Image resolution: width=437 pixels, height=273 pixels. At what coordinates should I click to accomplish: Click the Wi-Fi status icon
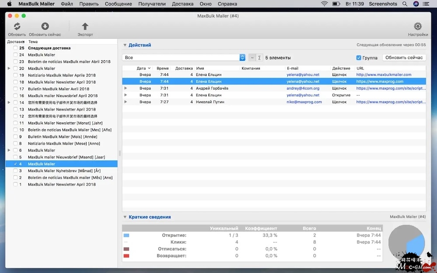click(x=324, y=4)
